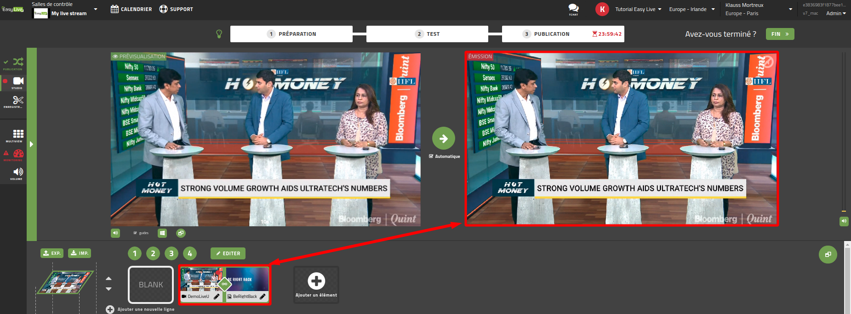Click Ajouter un élément plus tile
Screen dimensions: 851x314
point(316,285)
